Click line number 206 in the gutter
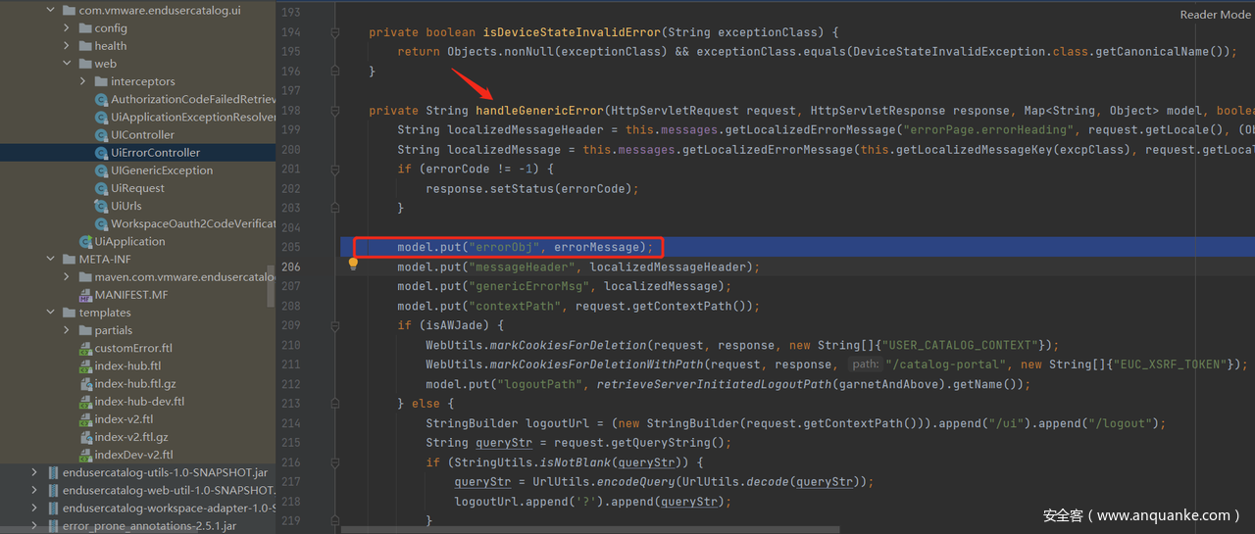 [291, 267]
